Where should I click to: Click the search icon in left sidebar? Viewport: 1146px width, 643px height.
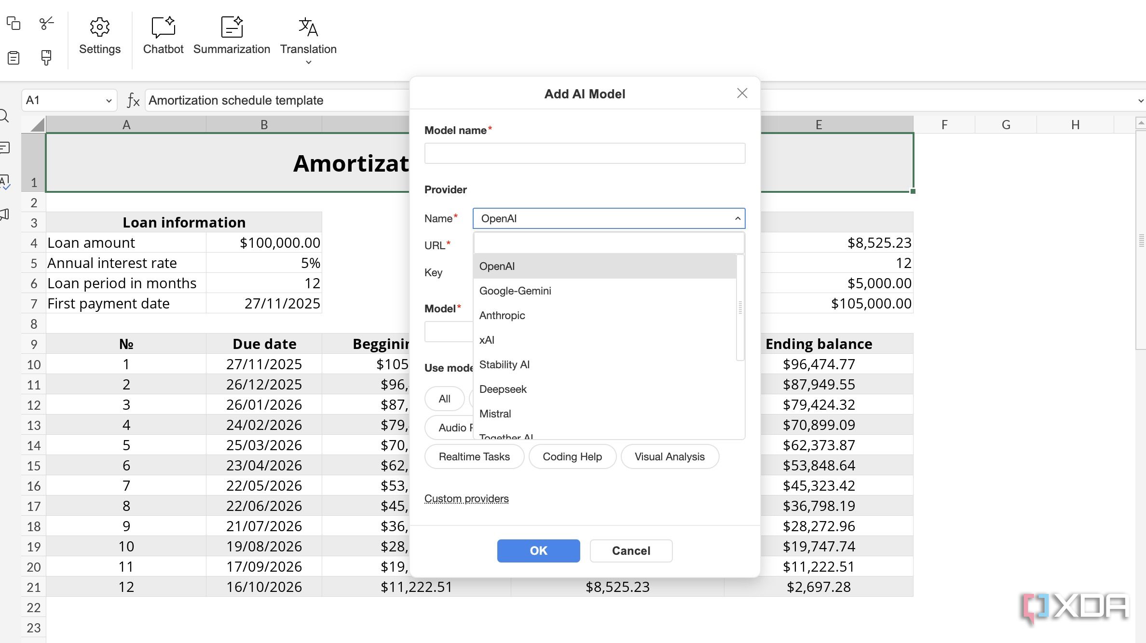click(x=5, y=116)
